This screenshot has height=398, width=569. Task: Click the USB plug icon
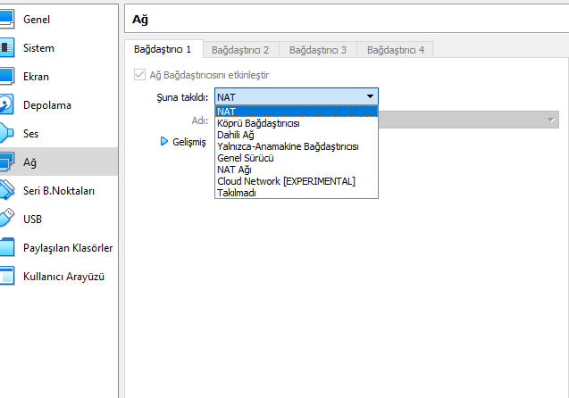(4, 219)
